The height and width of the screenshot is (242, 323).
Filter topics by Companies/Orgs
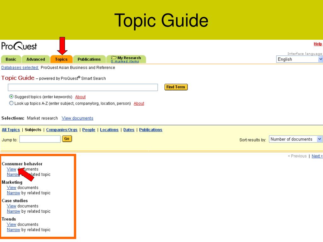[x=62, y=130]
